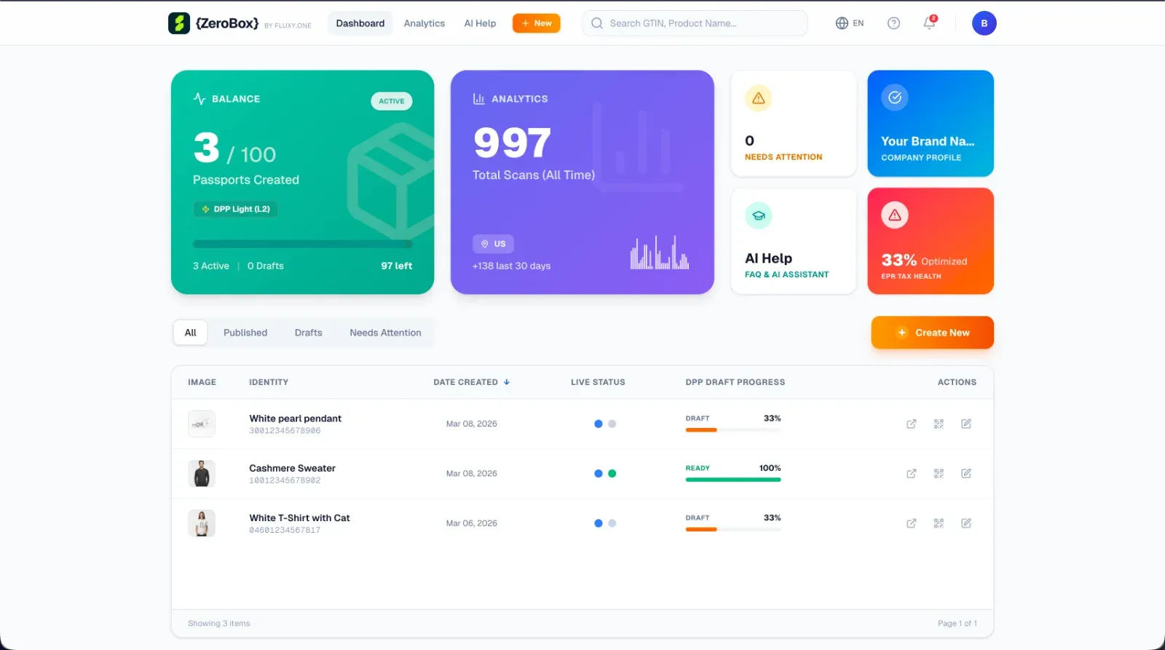Click GTIN 10012345678902

[x=285, y=480]
